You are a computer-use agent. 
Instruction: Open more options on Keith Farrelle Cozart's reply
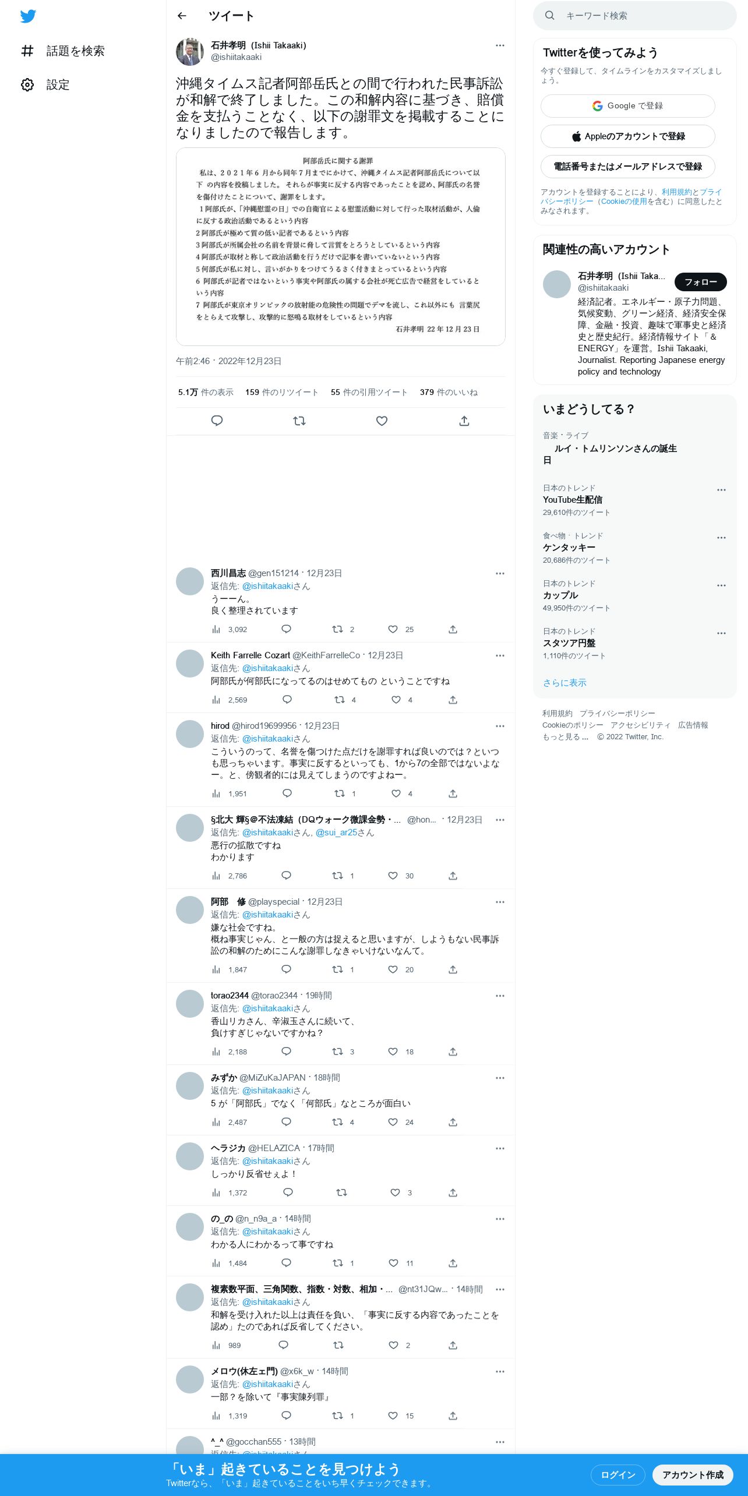tap(500, 655)
